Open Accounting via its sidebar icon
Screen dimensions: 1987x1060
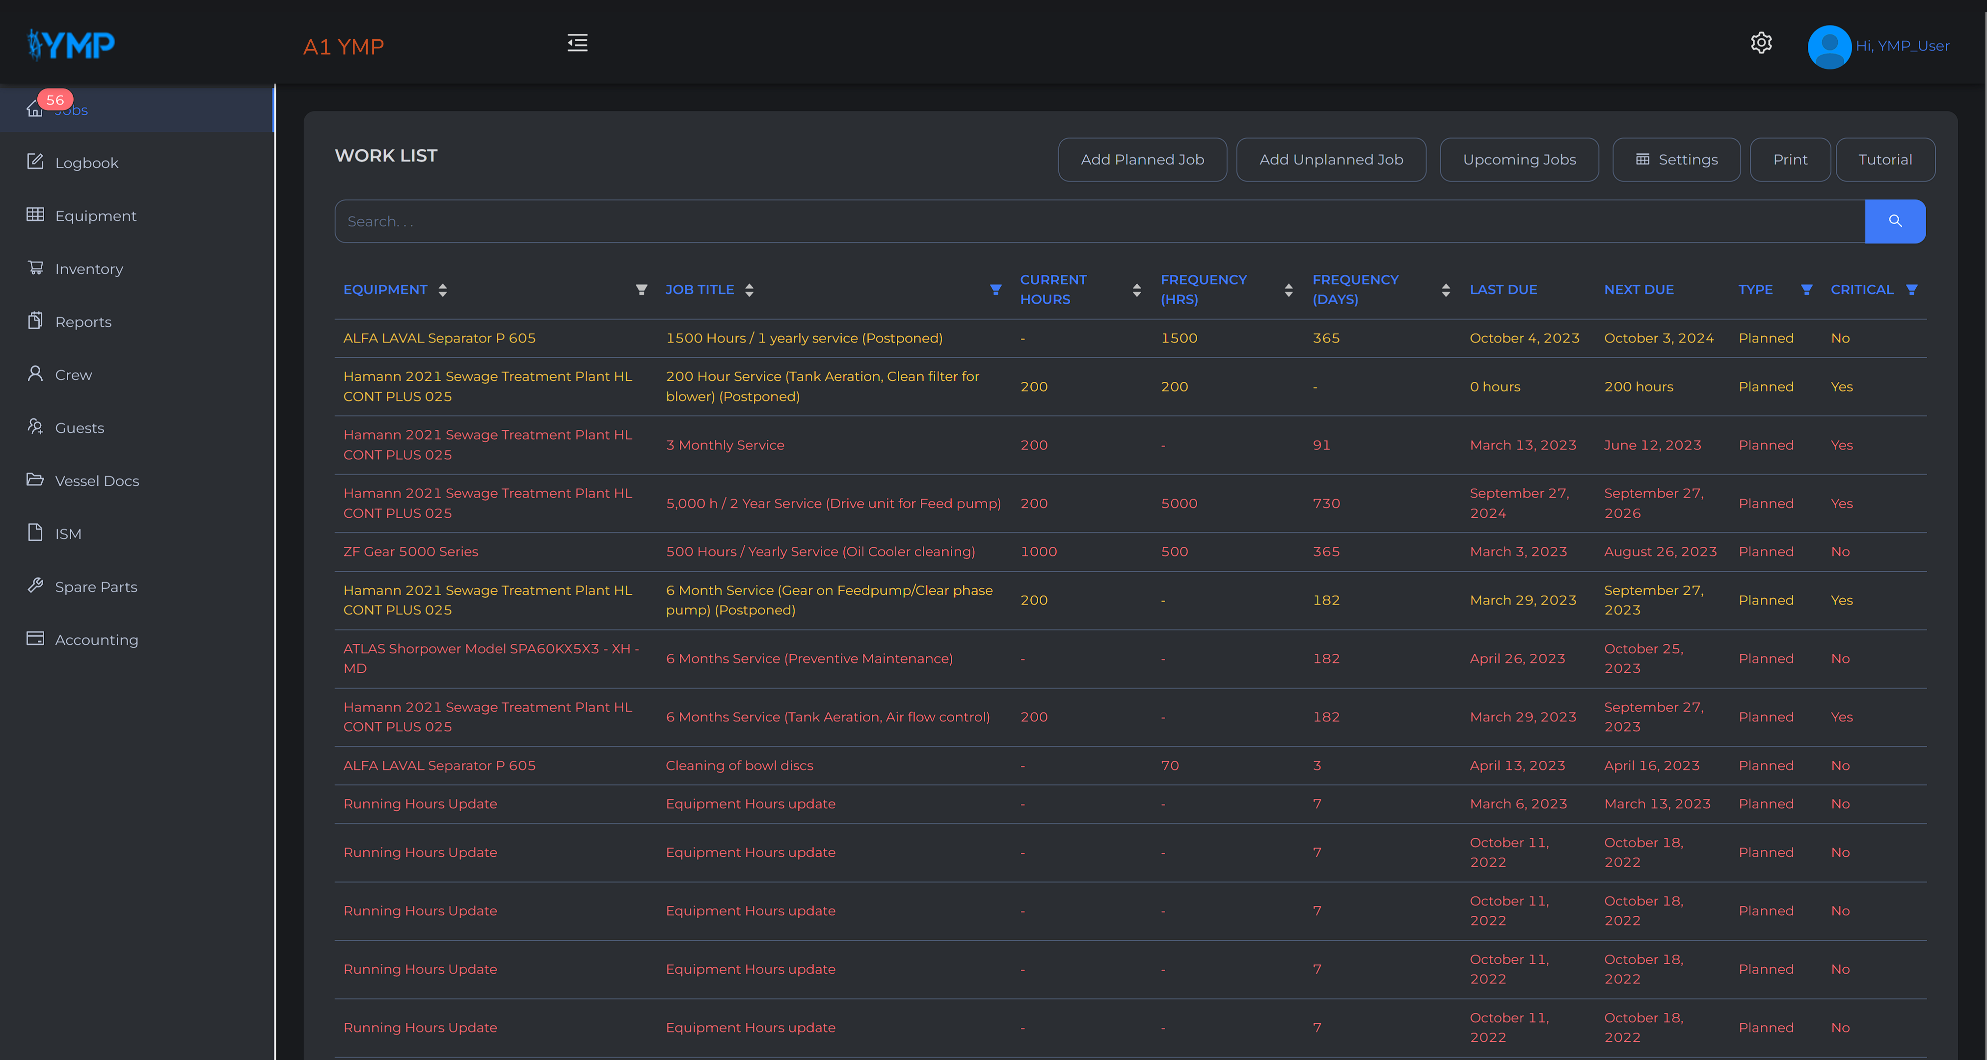tap(35, 638)
